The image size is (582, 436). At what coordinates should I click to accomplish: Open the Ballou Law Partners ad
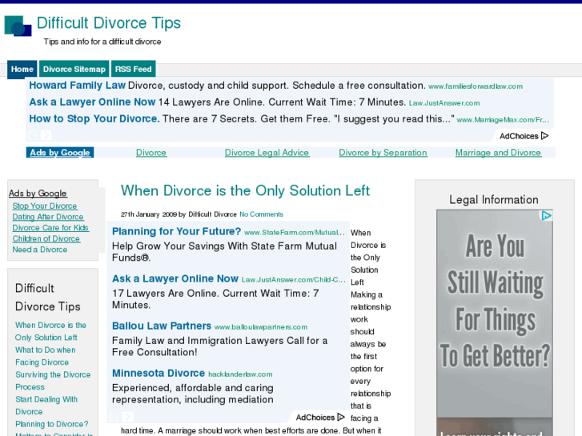(162, 326)
